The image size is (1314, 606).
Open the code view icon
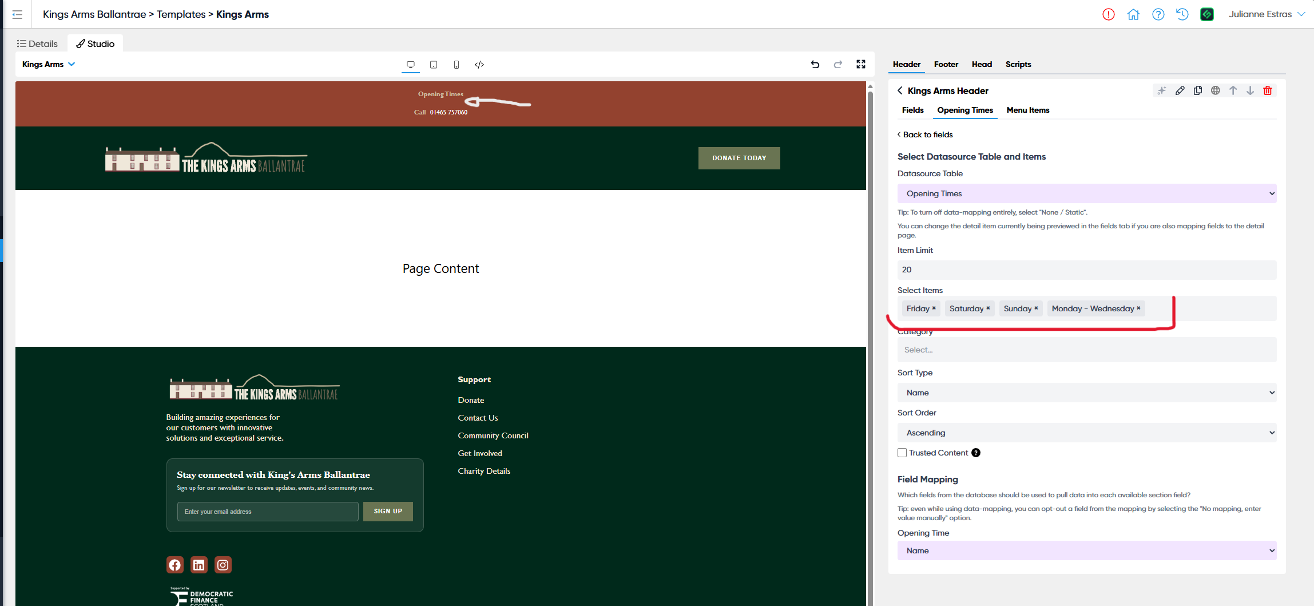click(x=479, y=65)
